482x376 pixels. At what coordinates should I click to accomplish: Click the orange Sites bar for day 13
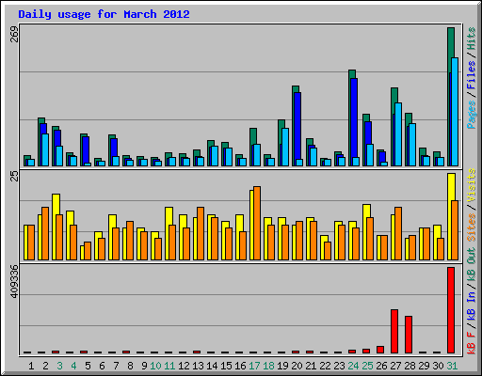[x=201, y=233]
